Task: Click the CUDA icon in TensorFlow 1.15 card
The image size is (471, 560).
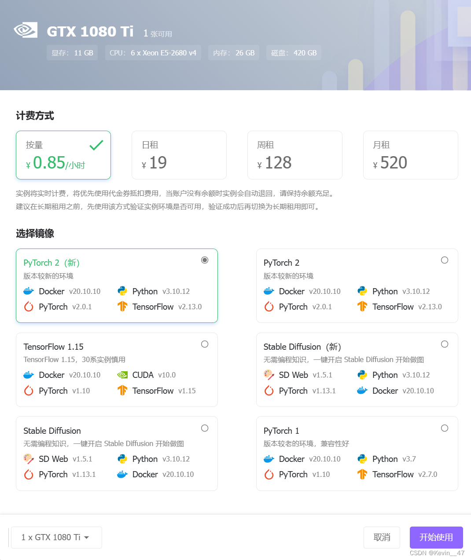Action: pos(122,375)
